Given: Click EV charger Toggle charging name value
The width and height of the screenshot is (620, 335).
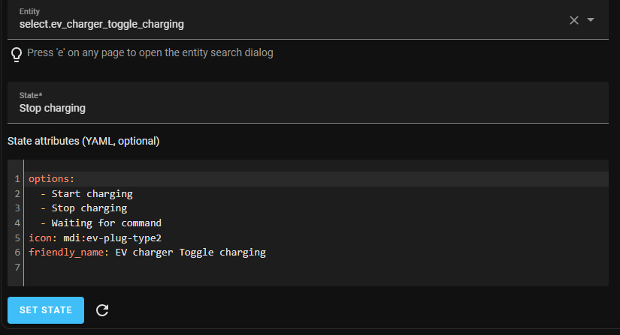Looking at the screenshot, I should pyautogui.click(x=191, y=253).
